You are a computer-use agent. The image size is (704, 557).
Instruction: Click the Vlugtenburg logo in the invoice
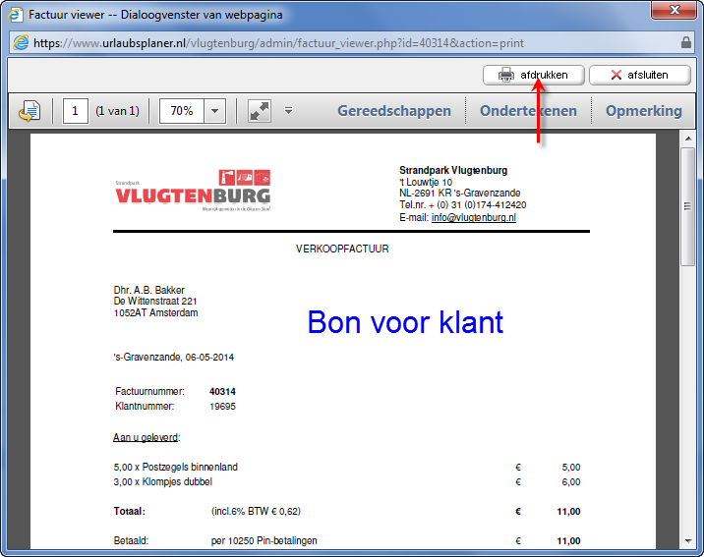tap(193, 191)
